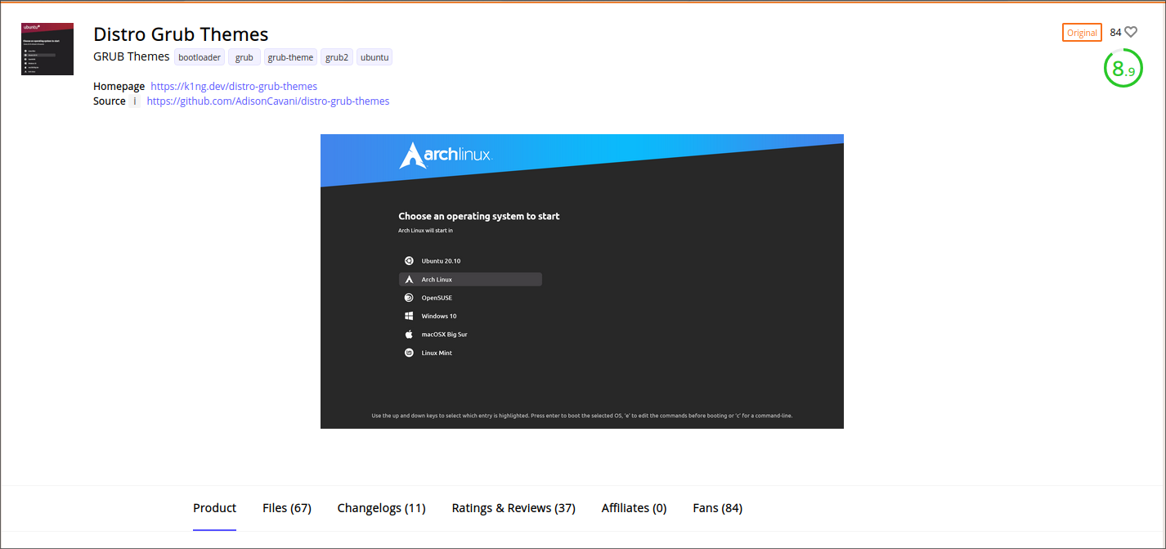Select the grub-theme tag

pyautogui.click(x=290, y=57)
